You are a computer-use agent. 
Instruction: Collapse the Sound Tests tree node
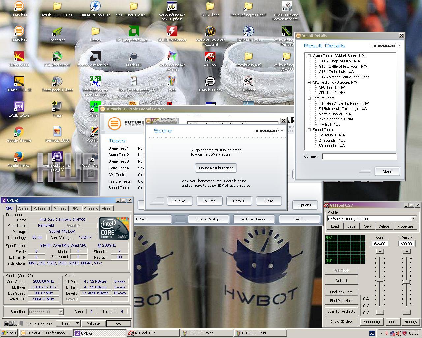point(309,130)
